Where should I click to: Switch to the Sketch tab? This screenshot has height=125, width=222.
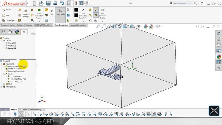[x=12, y=25]
